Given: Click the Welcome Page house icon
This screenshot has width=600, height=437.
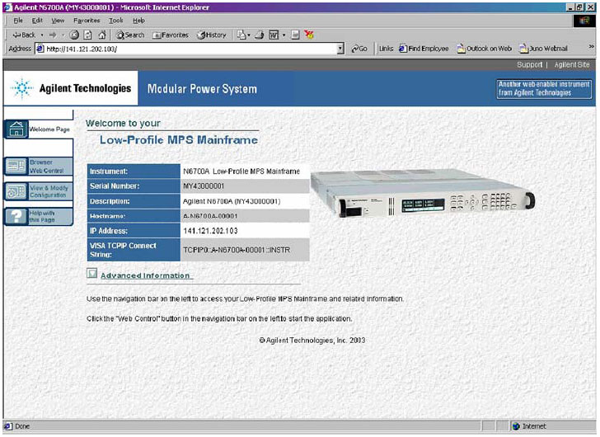Looking at the screenshot, I should click(x=16, y=129).
